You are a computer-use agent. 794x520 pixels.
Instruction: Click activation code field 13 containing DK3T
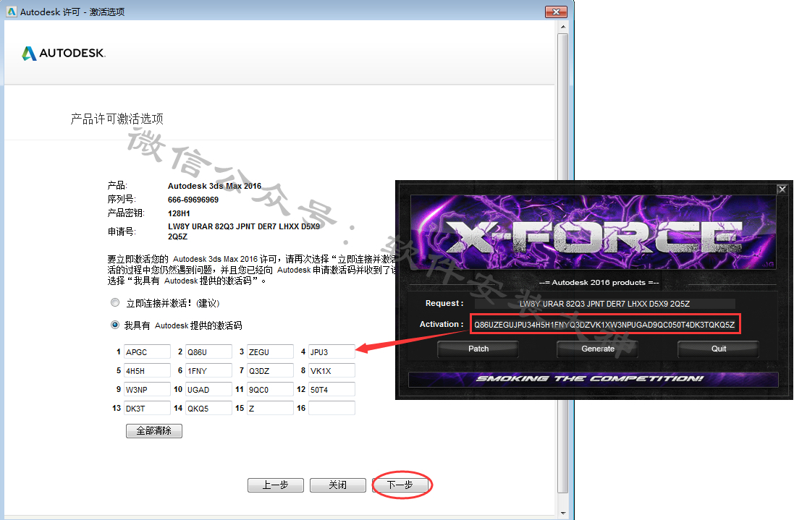(x=148, y=408)
